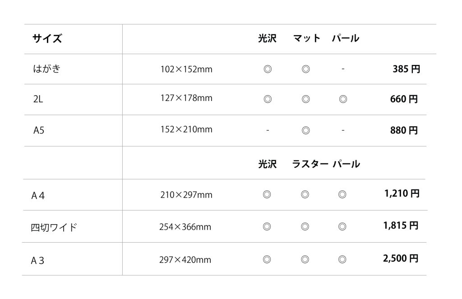This screenshot has width=462, height=299.
Task: Click the 光沢 circle mark for 2L
Action: pyautogui.click(x=268, y=99)
